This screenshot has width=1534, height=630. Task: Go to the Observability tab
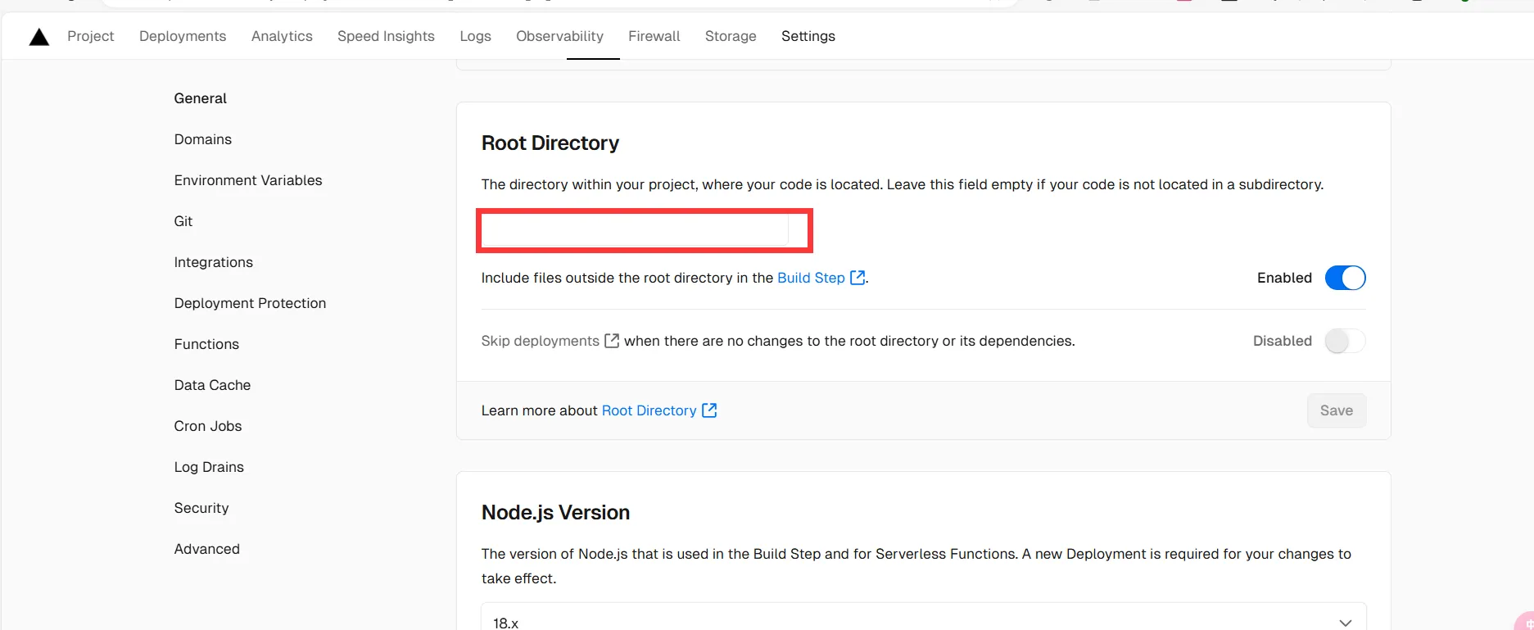(x=559, y=36)
